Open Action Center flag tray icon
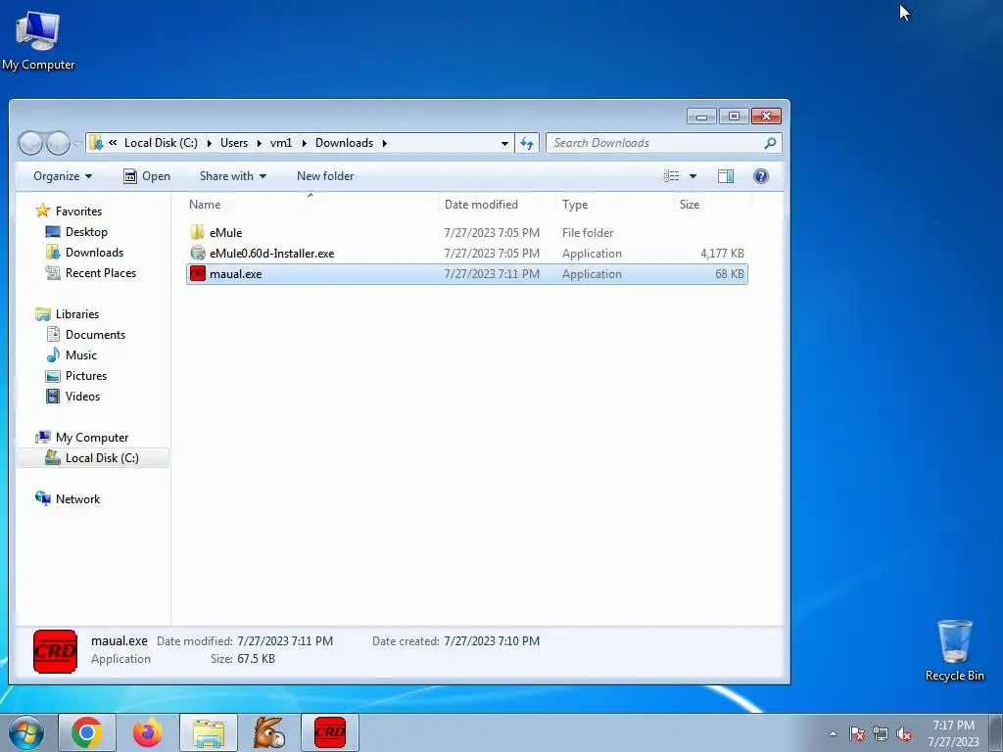The width and height of the screenshot is (1003, 752). click(x=857, y=733)
